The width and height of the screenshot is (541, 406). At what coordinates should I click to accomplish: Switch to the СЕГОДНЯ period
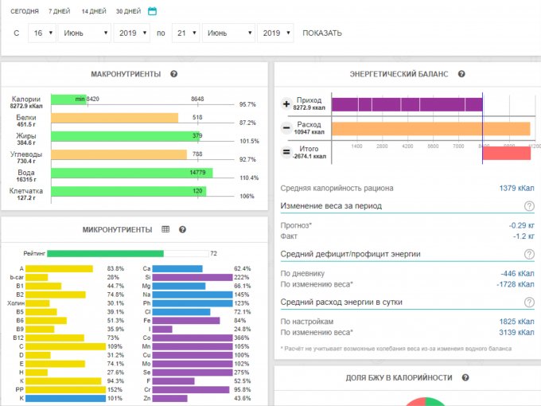[x=25, y=12]
